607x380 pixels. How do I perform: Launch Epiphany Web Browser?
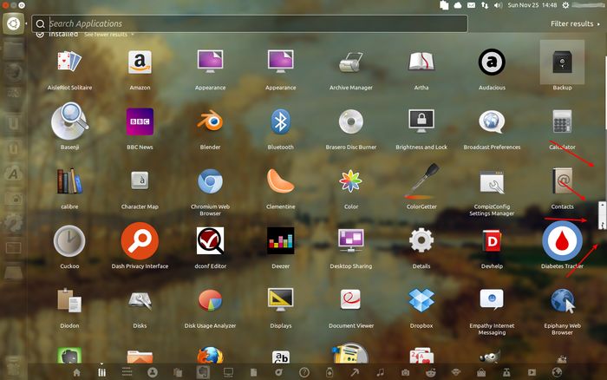point(562,300)
